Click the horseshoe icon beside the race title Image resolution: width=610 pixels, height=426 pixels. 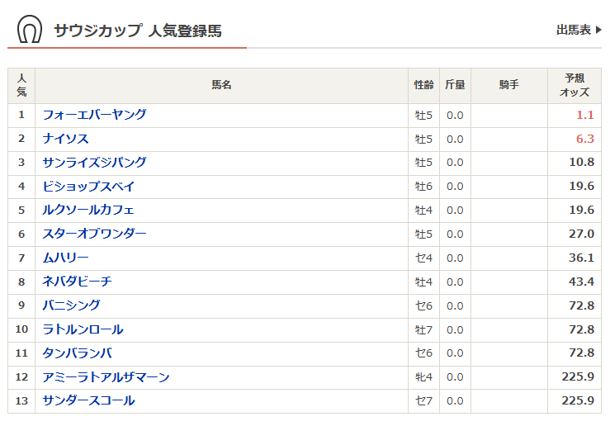(x=30, y=31)
